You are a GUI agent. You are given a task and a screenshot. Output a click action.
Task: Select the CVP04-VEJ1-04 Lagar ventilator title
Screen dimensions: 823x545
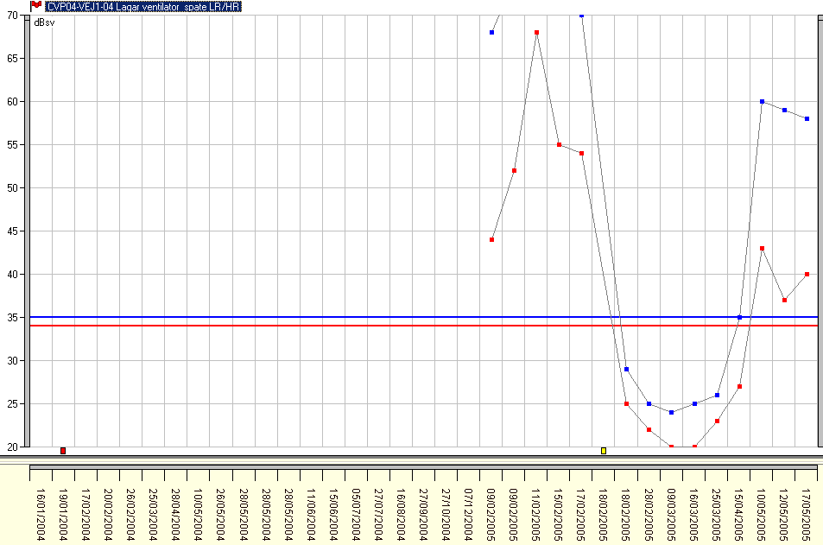(x=143, y=7)
